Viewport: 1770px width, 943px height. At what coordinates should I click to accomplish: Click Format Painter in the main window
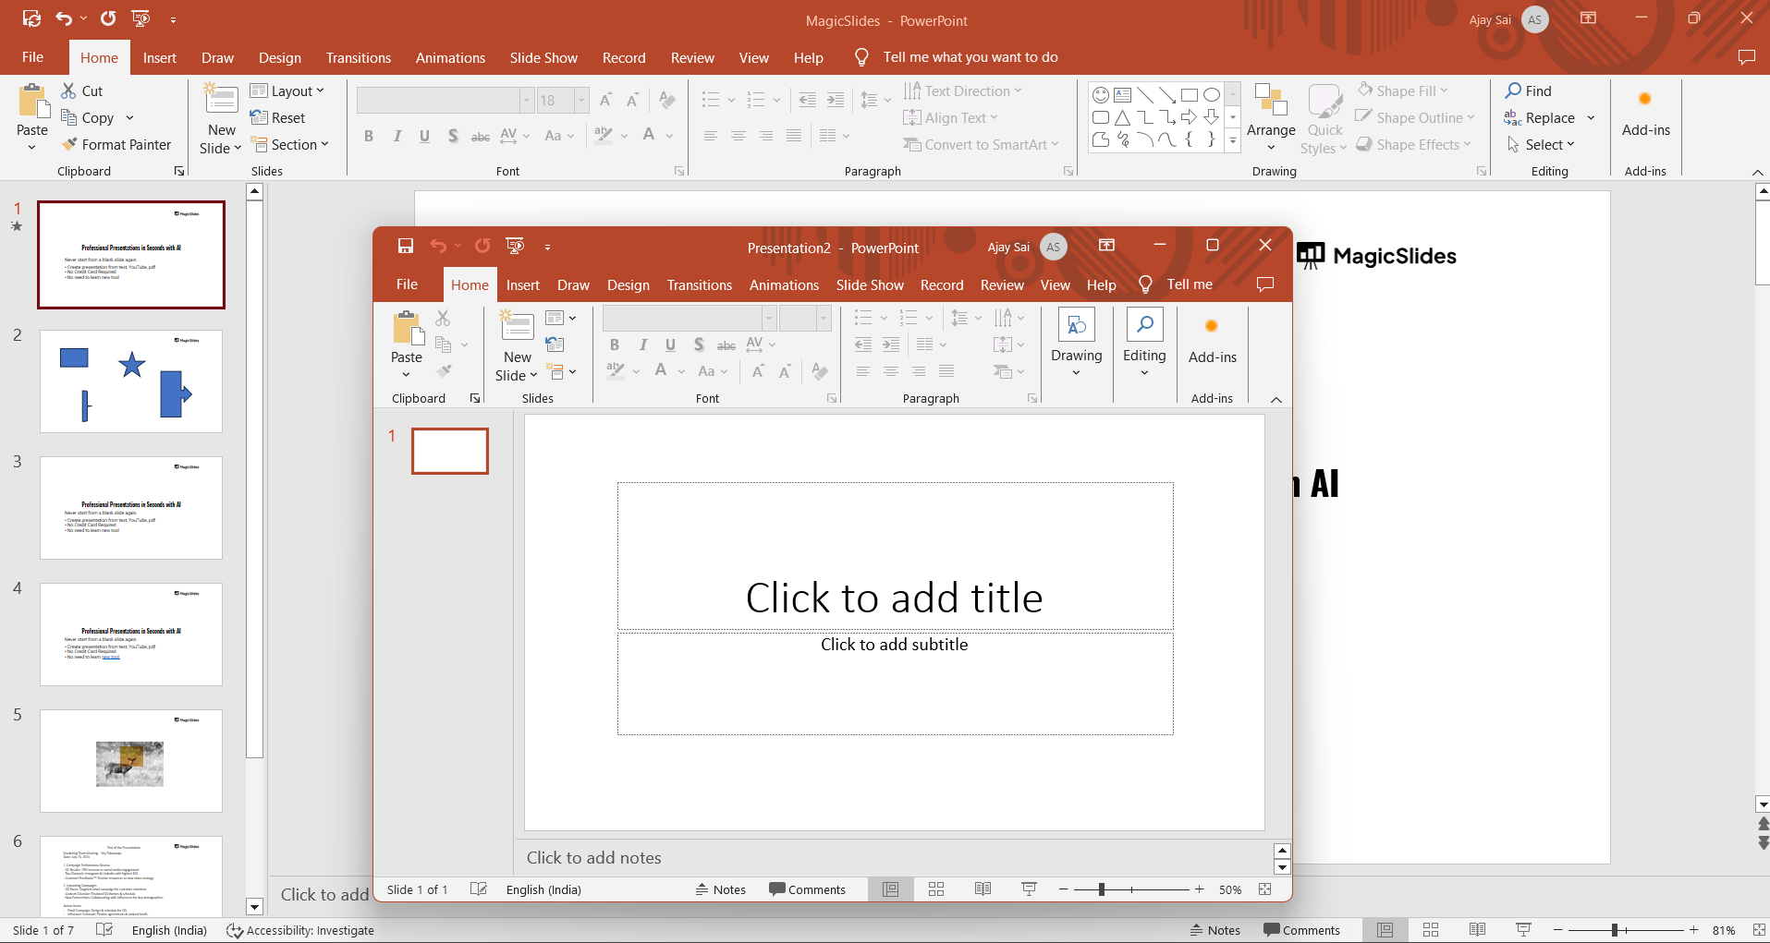pos(116,145)
